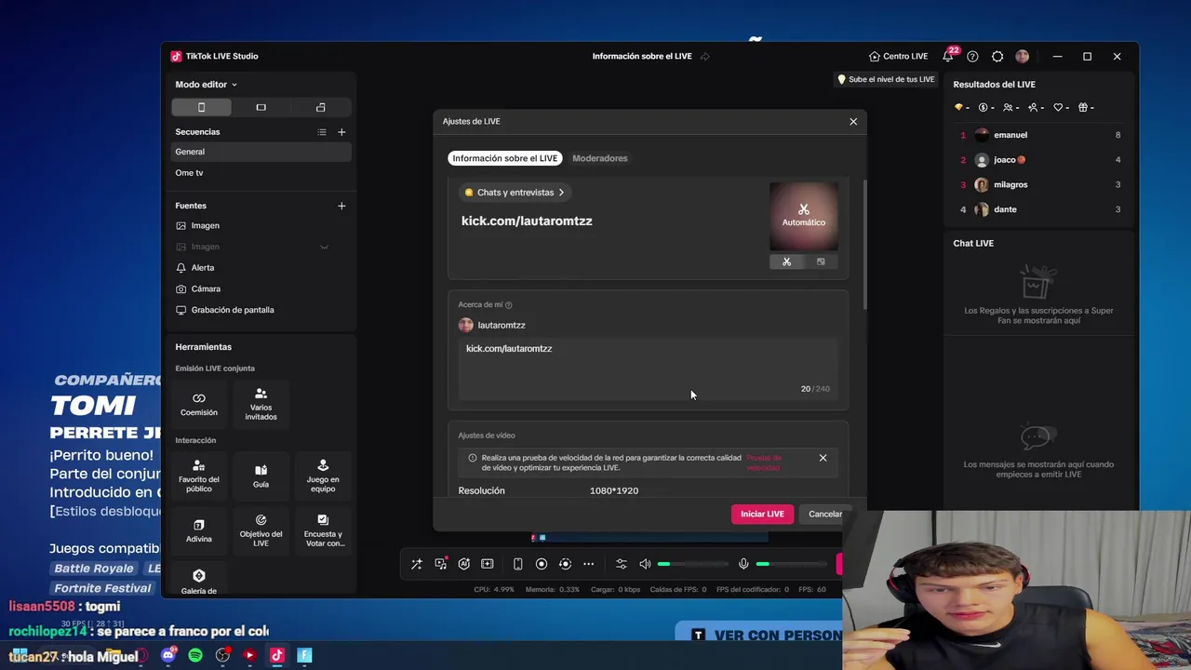Expand the Modo editor dropdown
This screenshot has width=1191, height=670.
tap(206, 85)
